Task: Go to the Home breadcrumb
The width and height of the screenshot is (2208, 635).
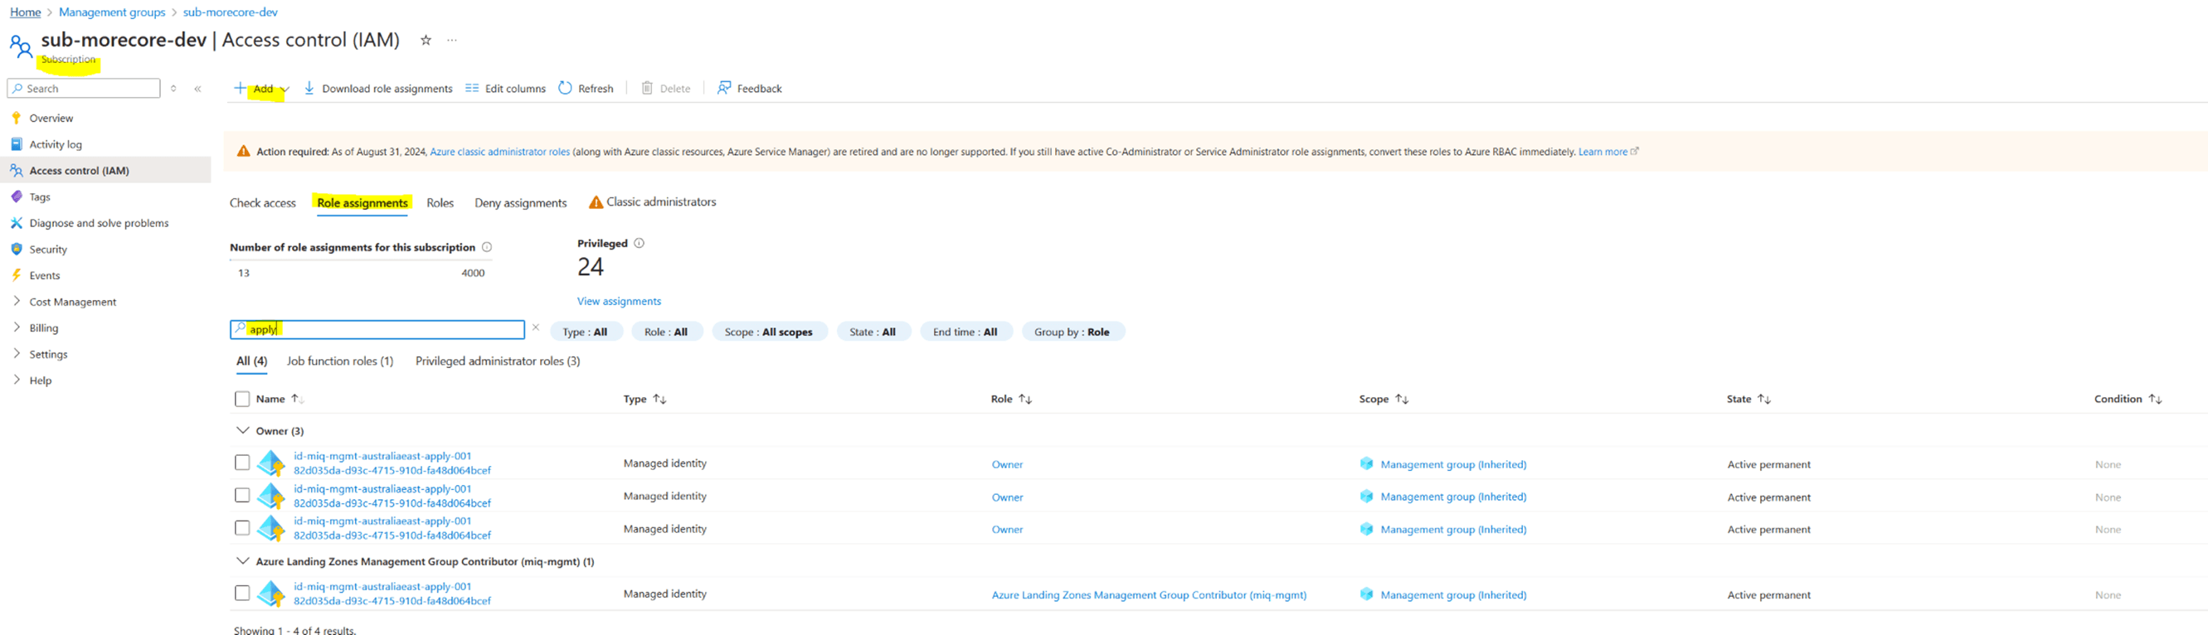Action: coord(26,12)
